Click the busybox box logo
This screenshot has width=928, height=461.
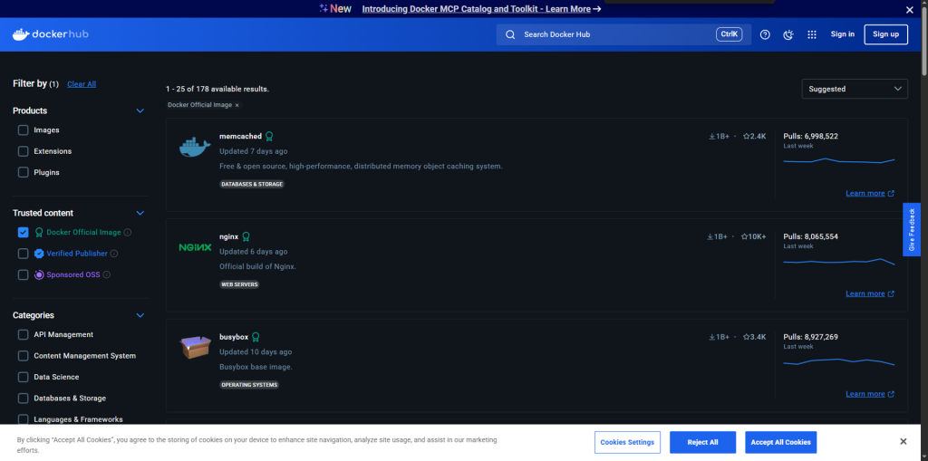click(x=195, y=348)
